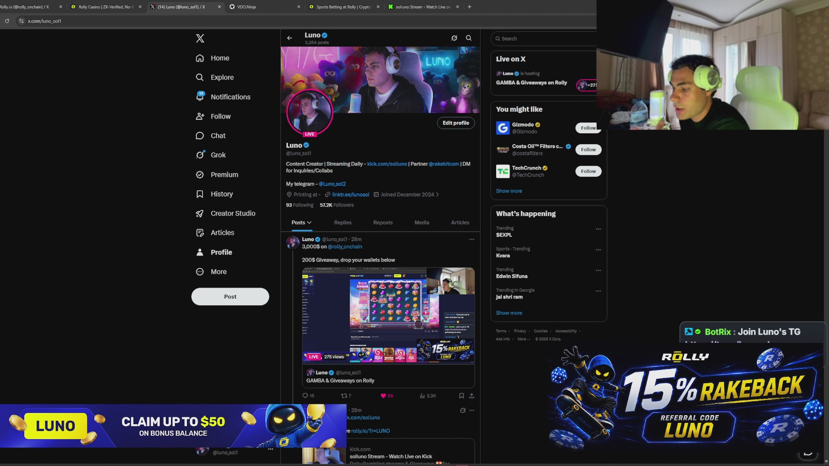This screenshot has height=466, width=829.
Task: Follow Gizmodo
Action: 588,128
